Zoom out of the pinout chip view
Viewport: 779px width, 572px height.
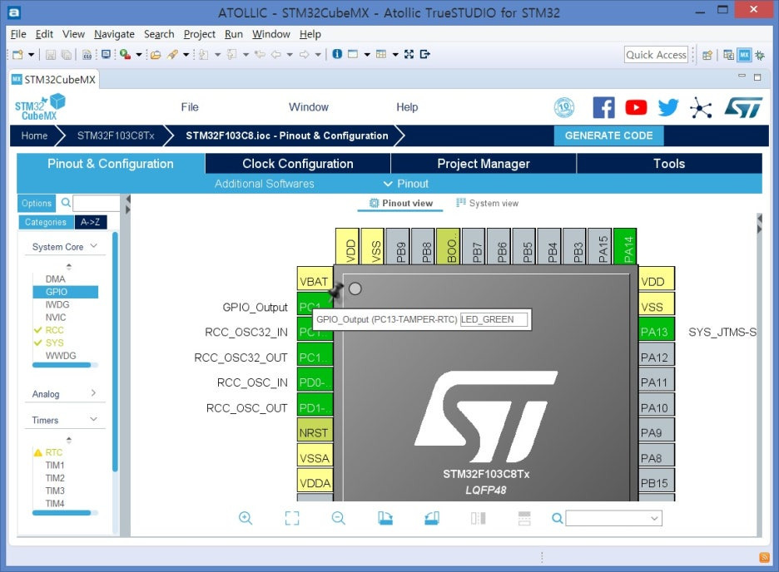coord(339,519)
